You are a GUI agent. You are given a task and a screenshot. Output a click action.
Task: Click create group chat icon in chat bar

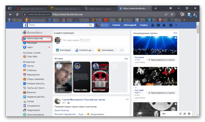pos(184,114)
